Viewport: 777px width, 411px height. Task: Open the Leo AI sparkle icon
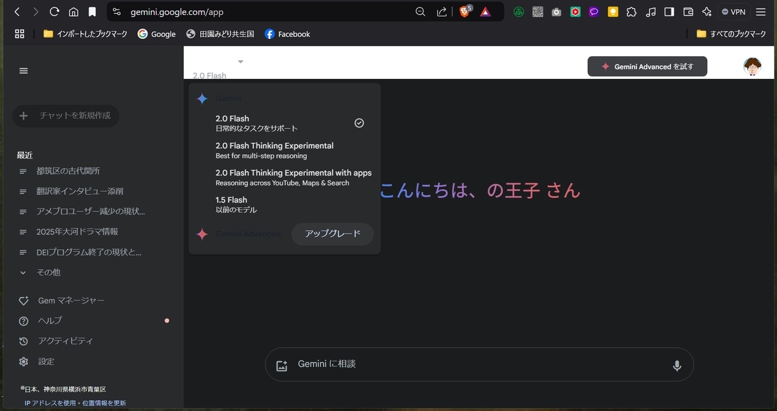pos(707,12)
